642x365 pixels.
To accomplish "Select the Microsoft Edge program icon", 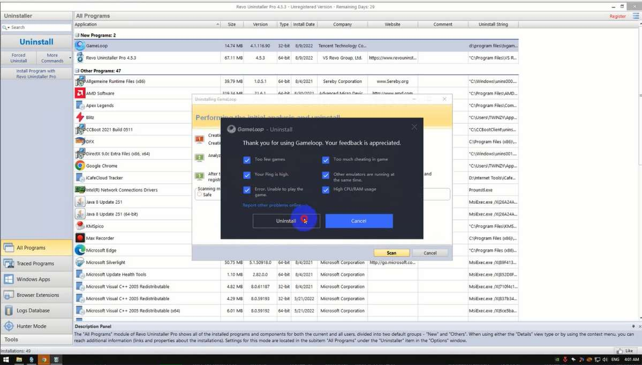I will (80, 250).
